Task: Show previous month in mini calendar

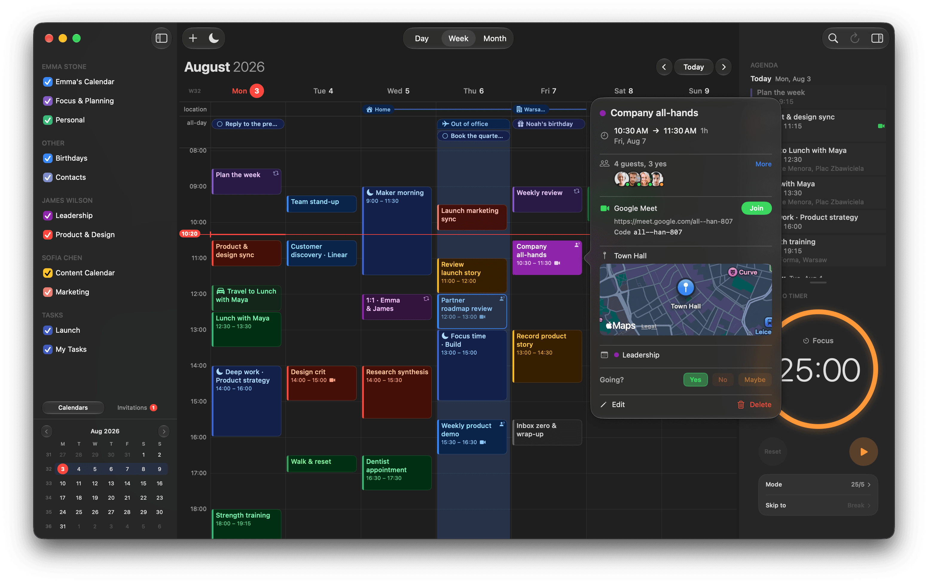Action: tap(47, 431)
